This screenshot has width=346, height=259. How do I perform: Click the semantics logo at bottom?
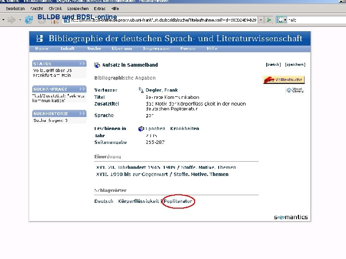coord(291,217)
